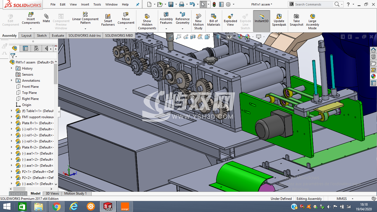The height and width of the screenshot is (212, 377).
Task: Open View Palette in task pane
Action: click(x=373, y=70)
